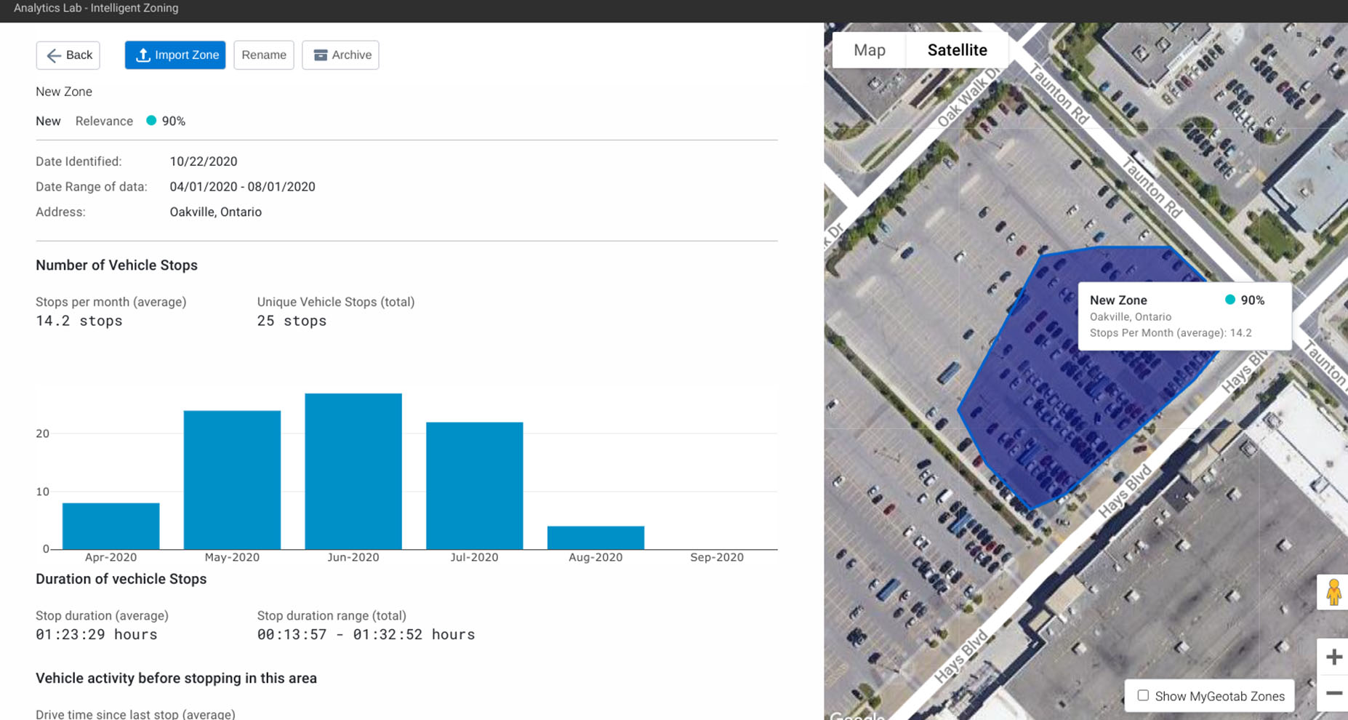Click the upload icon inside Import Zone button

pyautogui.click(x=143, y=55)
